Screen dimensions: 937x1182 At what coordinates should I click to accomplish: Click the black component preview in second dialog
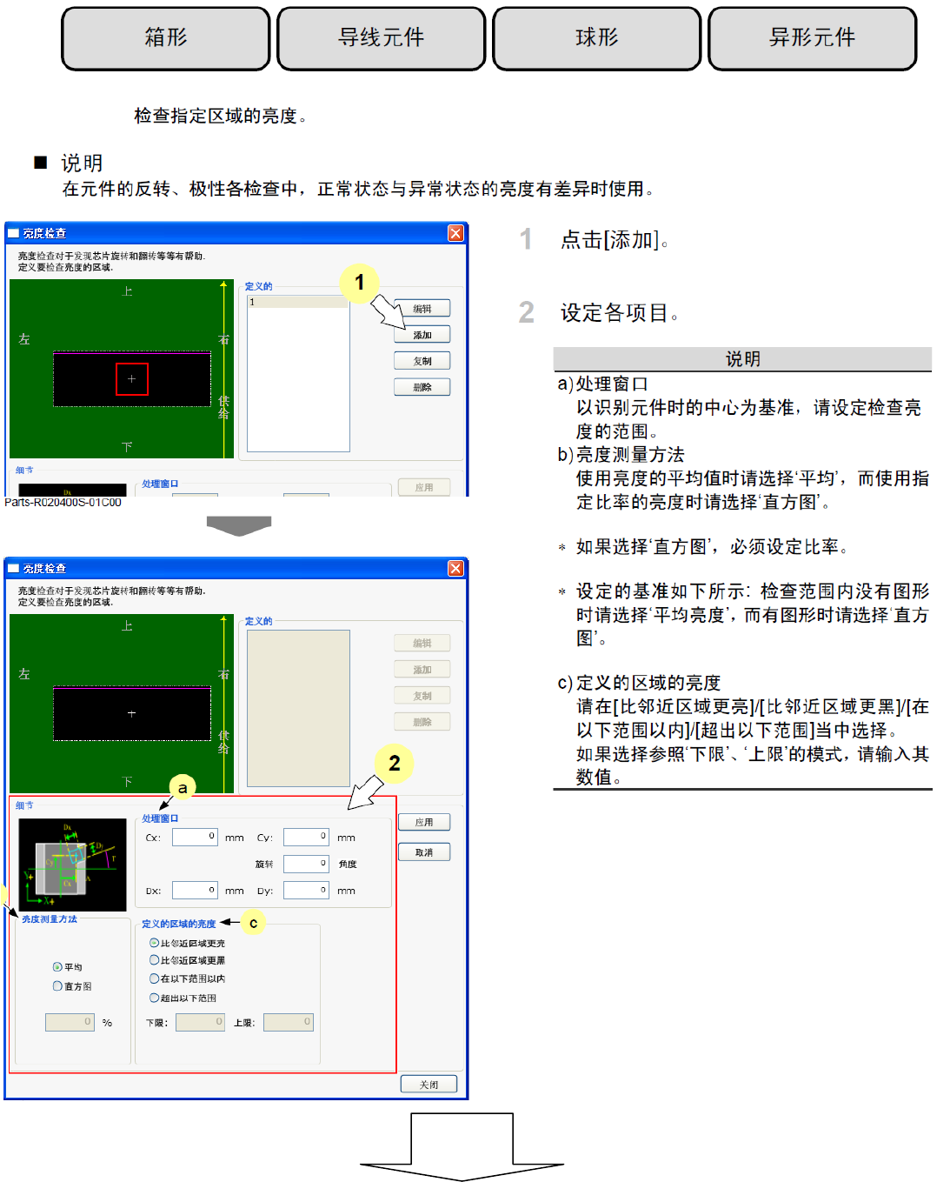coord(132,713)
